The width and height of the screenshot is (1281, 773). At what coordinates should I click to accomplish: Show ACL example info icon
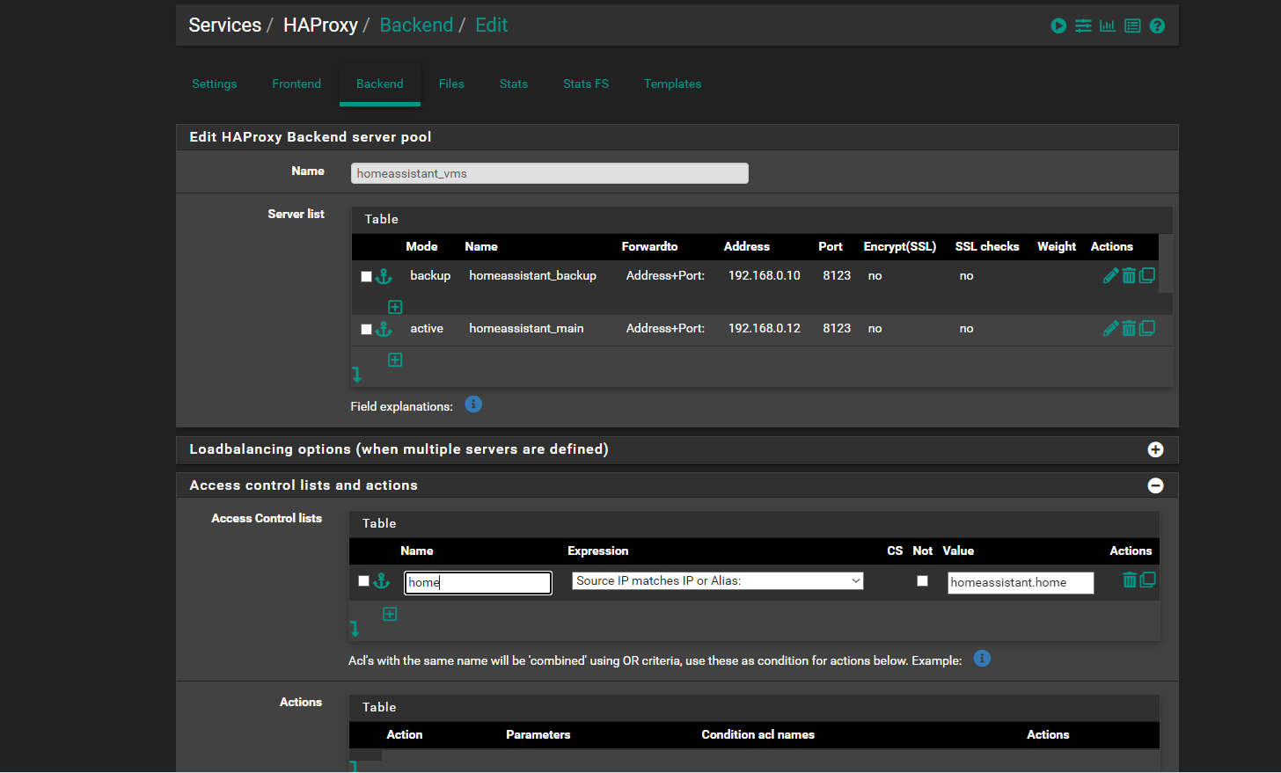pyautogui.click(x=983, y=659)
